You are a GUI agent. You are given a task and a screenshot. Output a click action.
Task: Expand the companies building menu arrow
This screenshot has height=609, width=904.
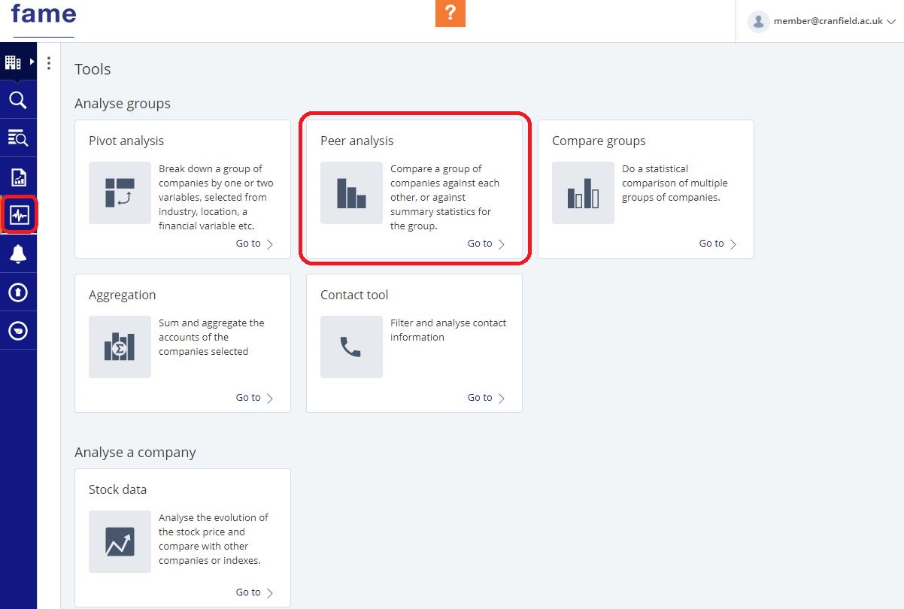click(x=32, y=62)
